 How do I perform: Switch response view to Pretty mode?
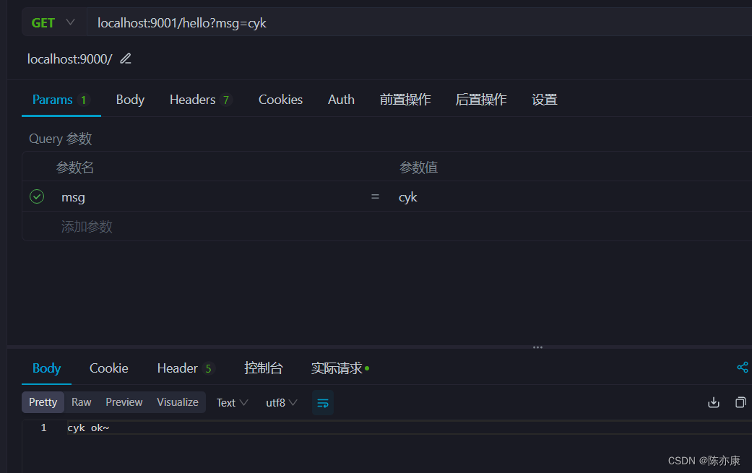[43, 402]
